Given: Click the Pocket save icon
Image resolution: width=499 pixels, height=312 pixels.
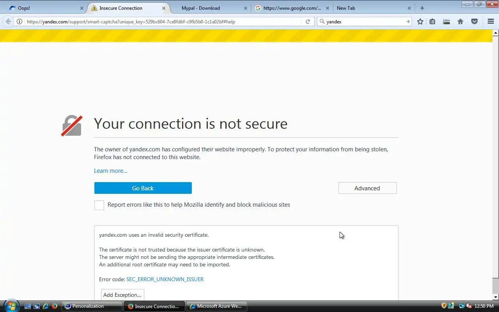Looking at the screenshot, I should [474, 22].
